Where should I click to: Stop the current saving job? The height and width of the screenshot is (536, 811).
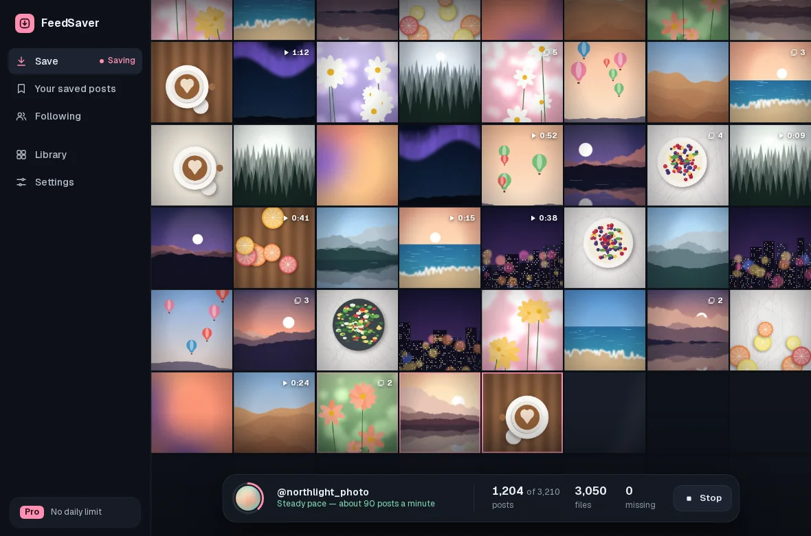click(x=702, y=498)
